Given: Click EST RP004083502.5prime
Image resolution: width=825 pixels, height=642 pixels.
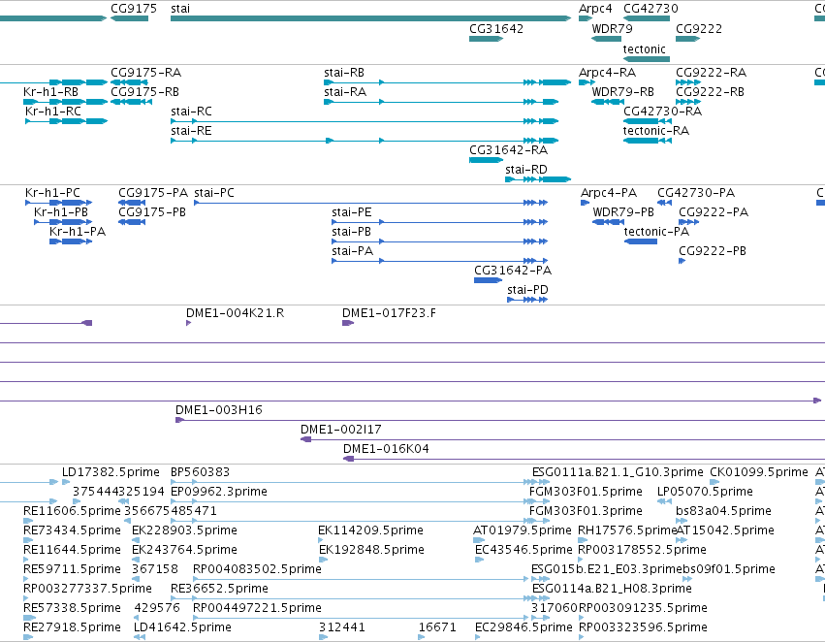Looking at the screenshot, I should pyautogui.click(x=257, y=570).
